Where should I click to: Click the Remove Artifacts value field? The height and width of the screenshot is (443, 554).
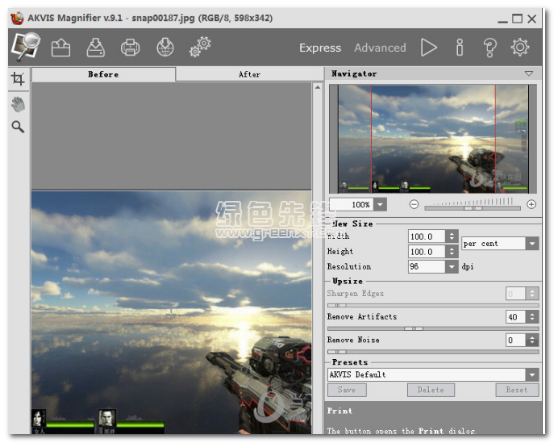pyautogui.click(x=515, y=317)
